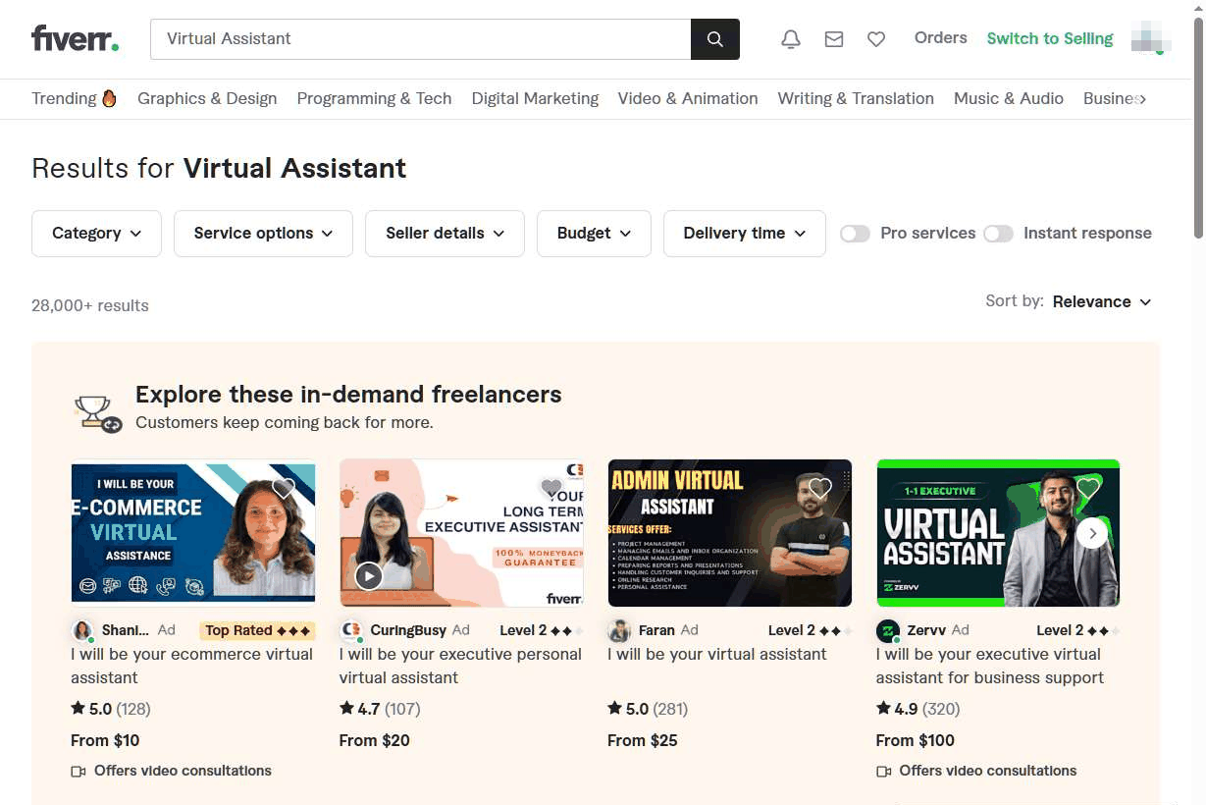1206x805 pixels.
Task: Save the ecommerce virtual assistant gig with heart
Action: click(x=284, y=488)
